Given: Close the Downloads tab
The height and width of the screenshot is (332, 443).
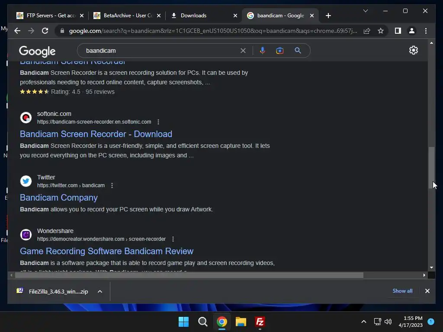Looking at the screenshot, I should point(235,16).
